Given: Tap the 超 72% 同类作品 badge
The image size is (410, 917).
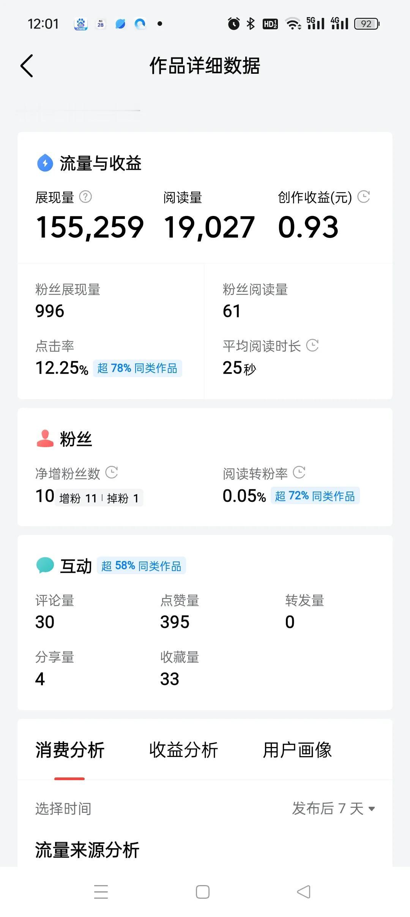Looking at the screenshot, I should (x=315, y=496).
